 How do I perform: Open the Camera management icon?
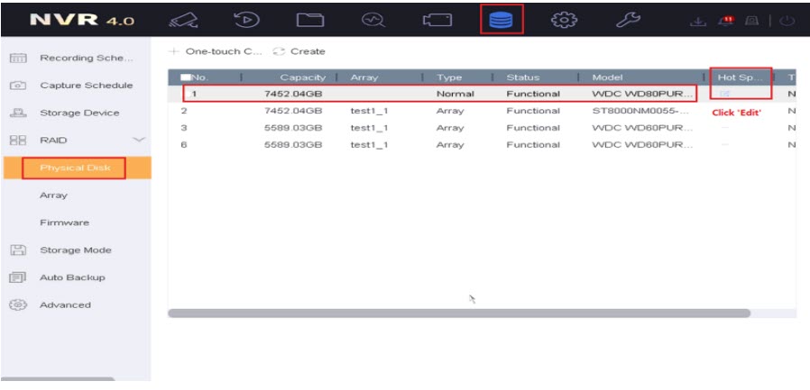437,19
